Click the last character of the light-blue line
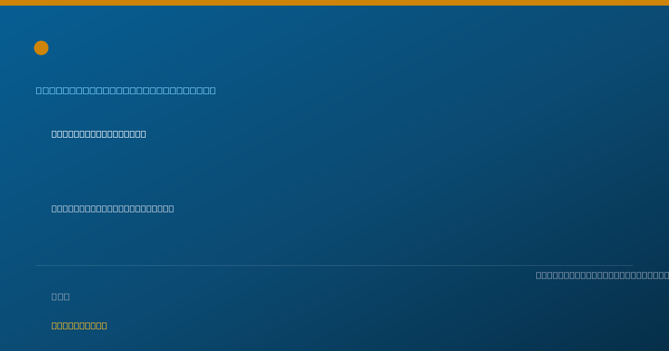This screenshot has height=351, width=669. tap(212, 90)
